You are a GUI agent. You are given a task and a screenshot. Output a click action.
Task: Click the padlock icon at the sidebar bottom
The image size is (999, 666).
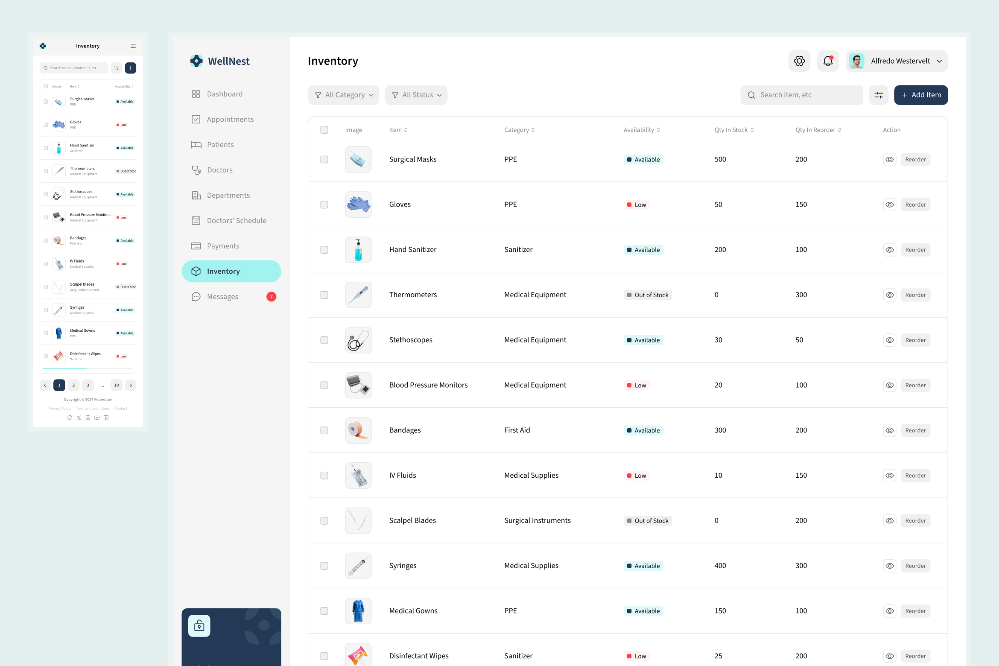[x=199, y=625]
